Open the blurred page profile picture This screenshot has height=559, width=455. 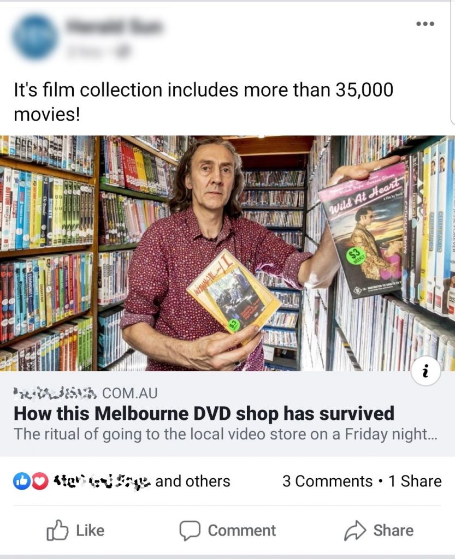point(35,37)
